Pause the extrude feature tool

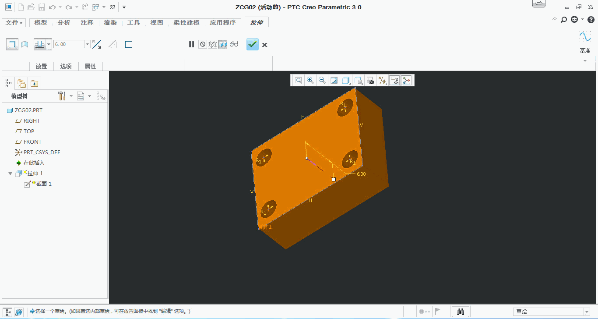click(191, 44)
